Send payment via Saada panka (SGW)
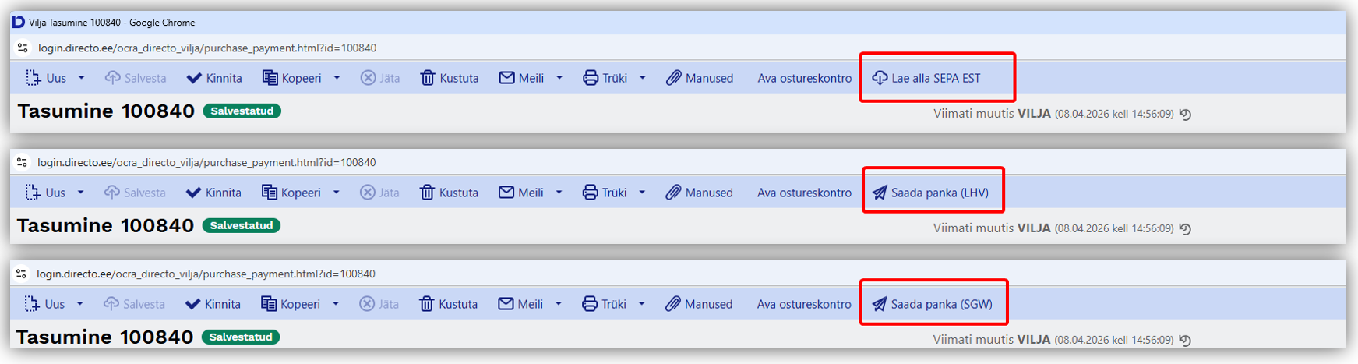Screen dimensions: 1358x364 932,304
